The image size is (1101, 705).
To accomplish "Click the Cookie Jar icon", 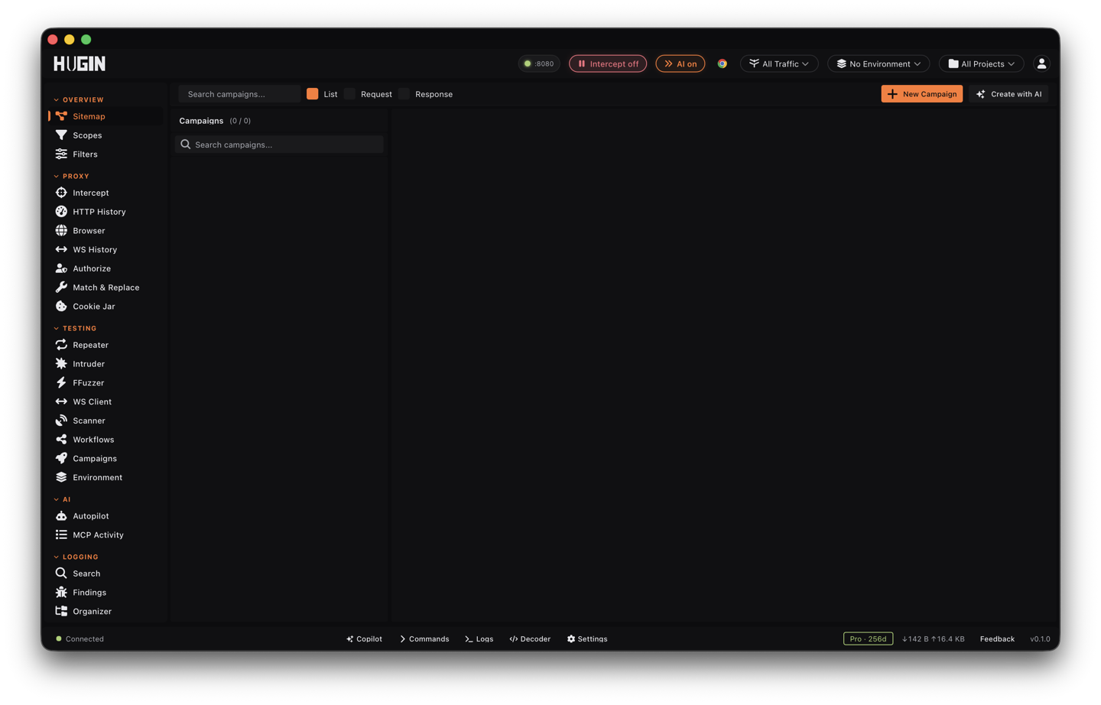I will 61,306.
